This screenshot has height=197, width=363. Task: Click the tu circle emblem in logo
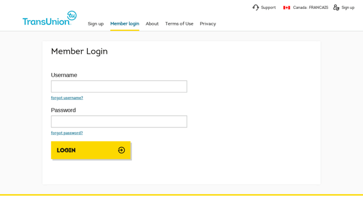coord(72,16)
